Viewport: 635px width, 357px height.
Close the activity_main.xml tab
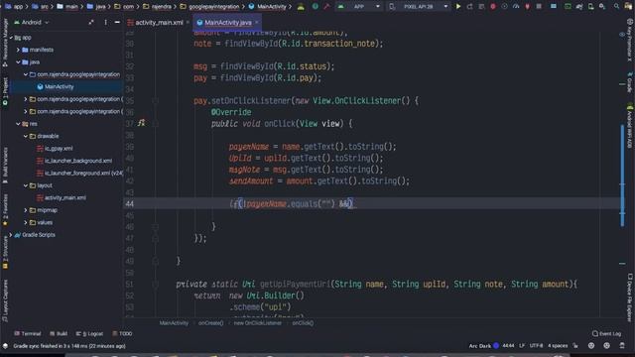tap(188, 22)
